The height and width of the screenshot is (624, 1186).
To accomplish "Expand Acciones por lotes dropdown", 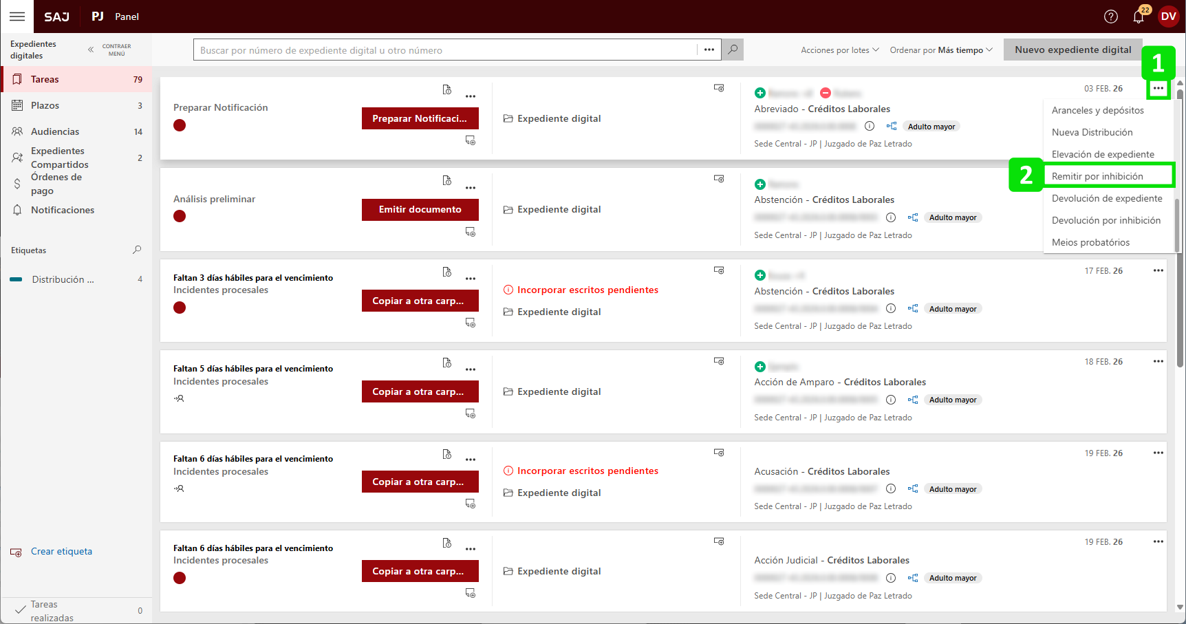I will (839, 50).
